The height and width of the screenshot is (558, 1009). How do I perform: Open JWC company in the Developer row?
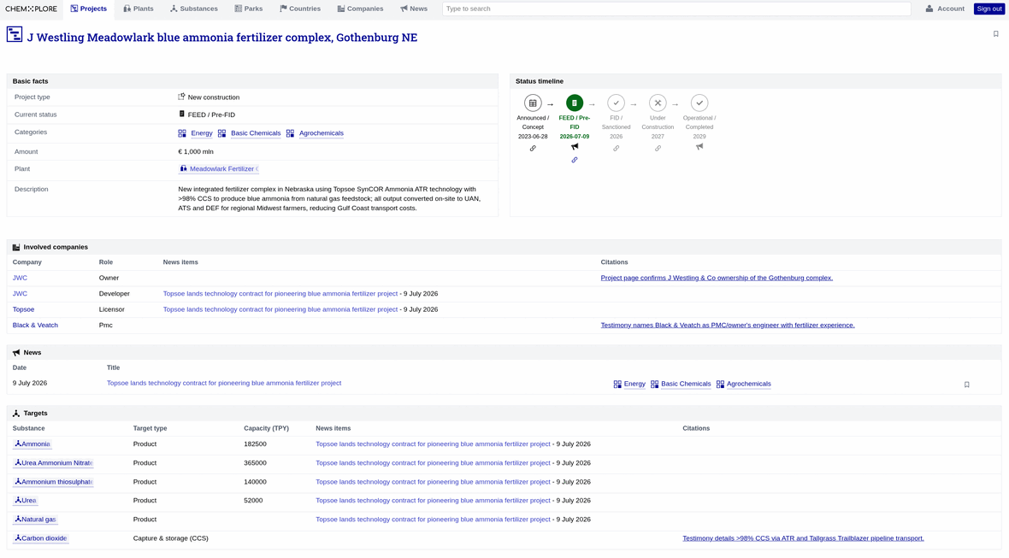[20, 294]
